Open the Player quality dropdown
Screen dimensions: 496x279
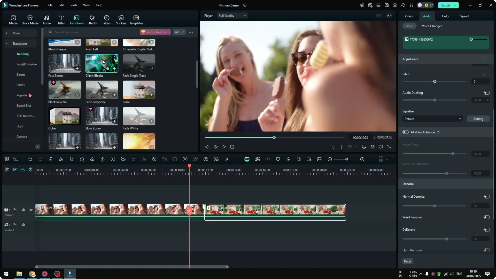[232, 16]
